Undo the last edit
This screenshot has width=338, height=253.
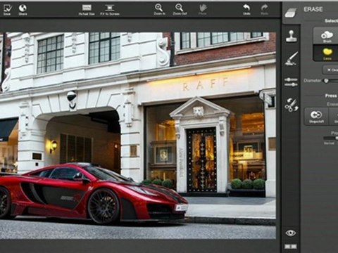[246, 10]
